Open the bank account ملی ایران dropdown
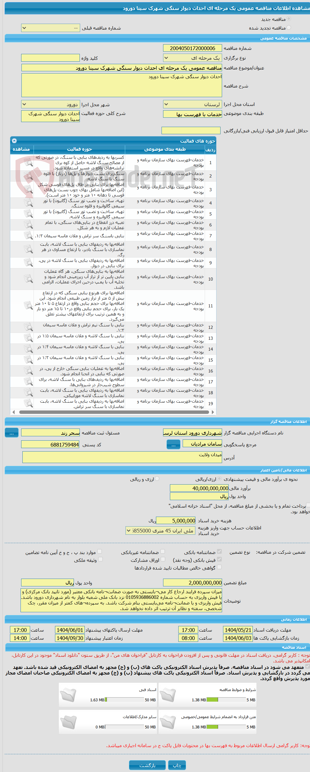 point(161,531)
